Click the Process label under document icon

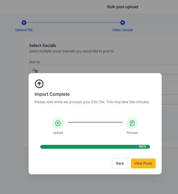coord(132,133)
